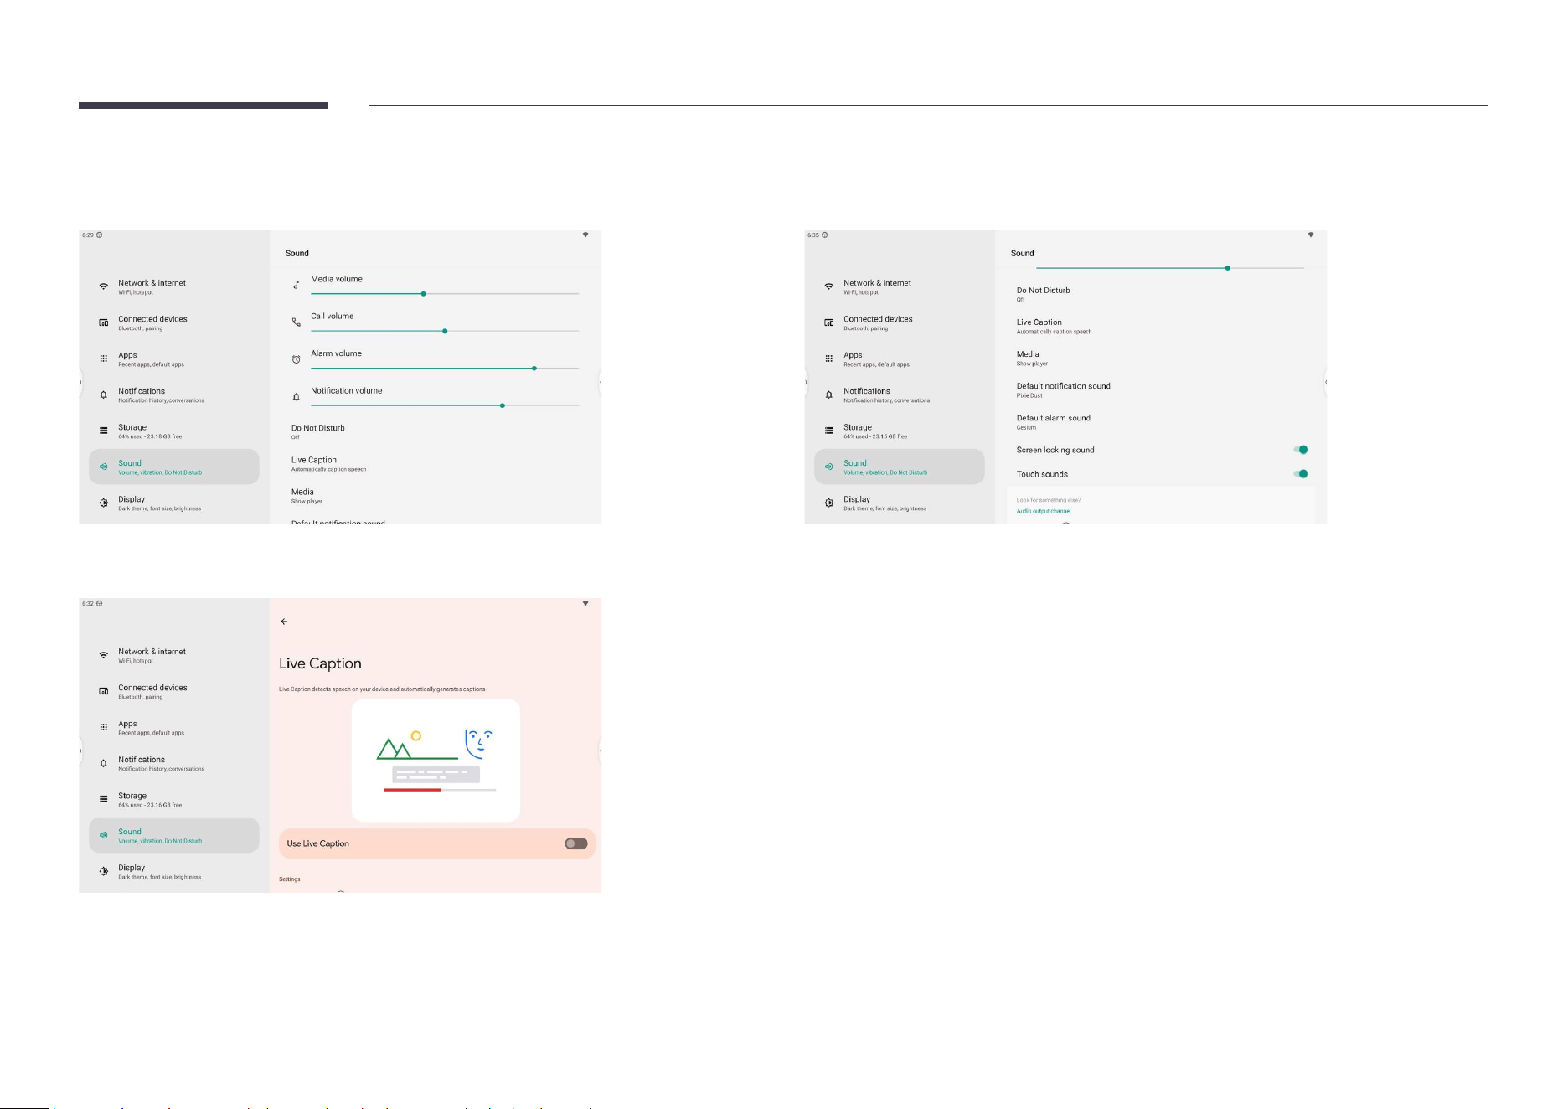Screen dimensions: 1568x1109
Task: Click Wi-Fi icon beside Network & internet in 6:35 screen
Action: 828,286
